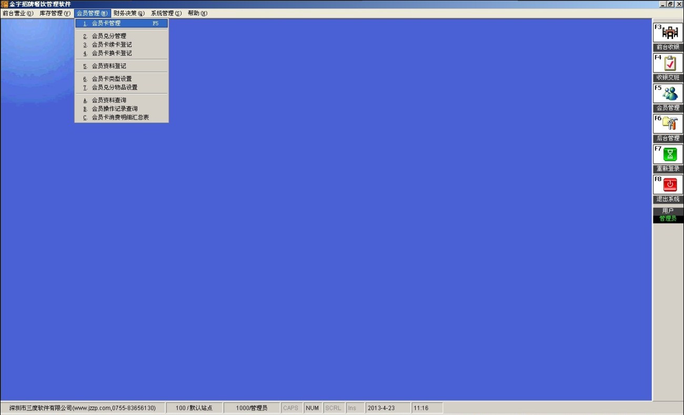Select 会员卡管理 menu entry
This screenshot has width=684, height=415.
point(122,23)
